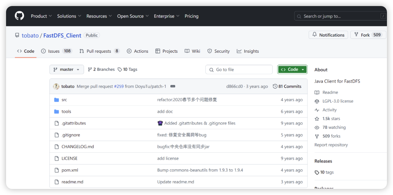Open the Releases heading link
This screenshot has height=195, width=393.
[x=323, y=161]
